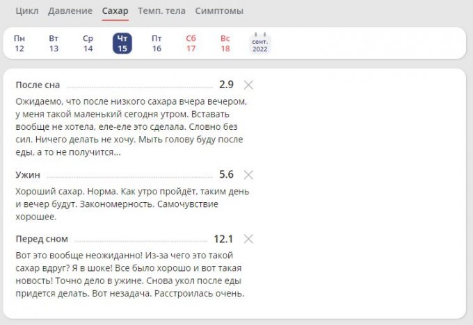Open the Симптомы tab

pos(218,11)
